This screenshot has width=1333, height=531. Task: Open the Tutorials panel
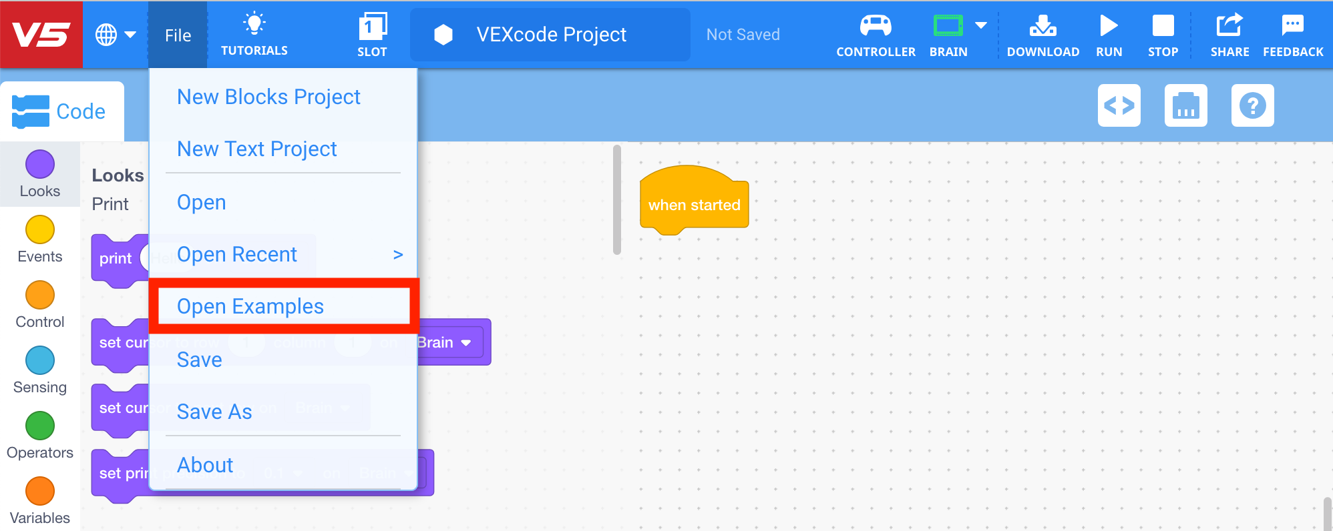(x=254, y=33)
